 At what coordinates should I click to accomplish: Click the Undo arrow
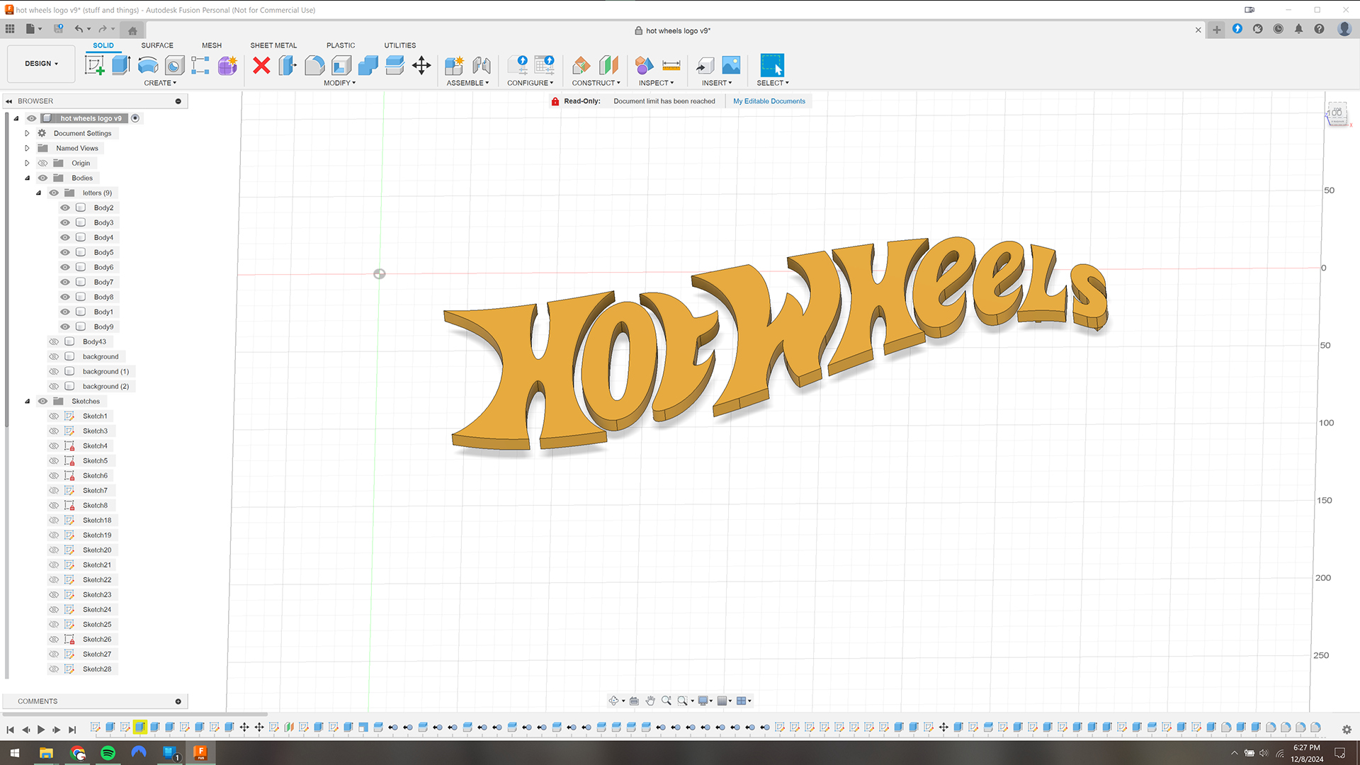point(79,29)
